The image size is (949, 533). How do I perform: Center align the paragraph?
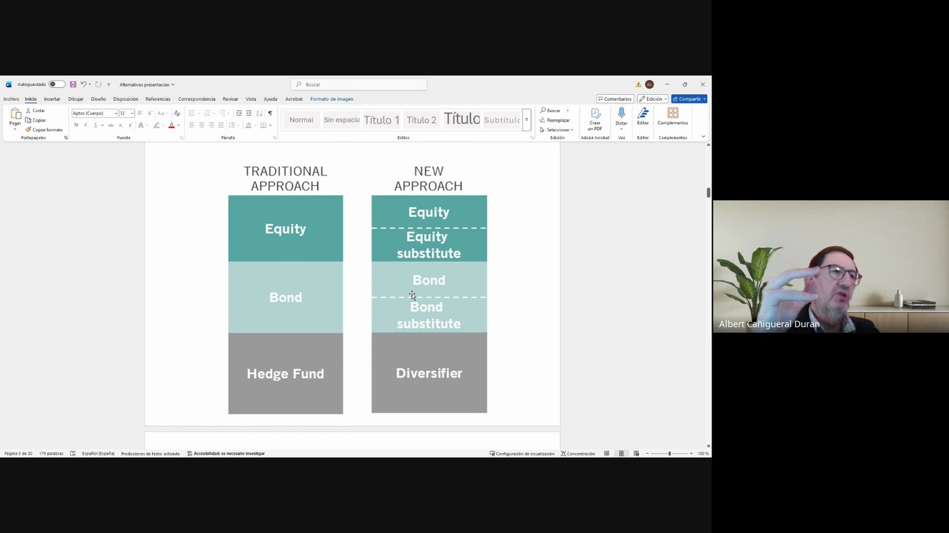pos(202,125)
